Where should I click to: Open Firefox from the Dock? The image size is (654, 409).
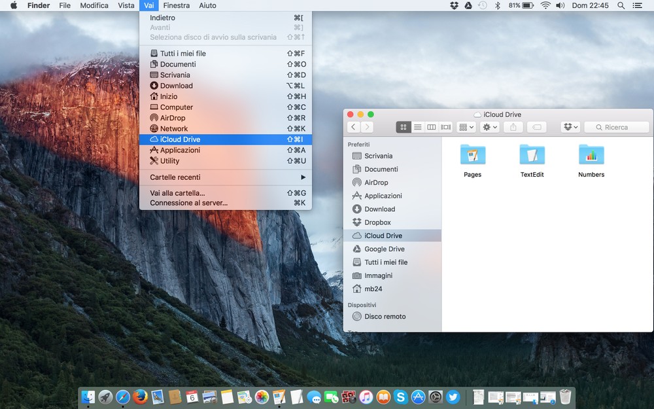click(140, 397)
